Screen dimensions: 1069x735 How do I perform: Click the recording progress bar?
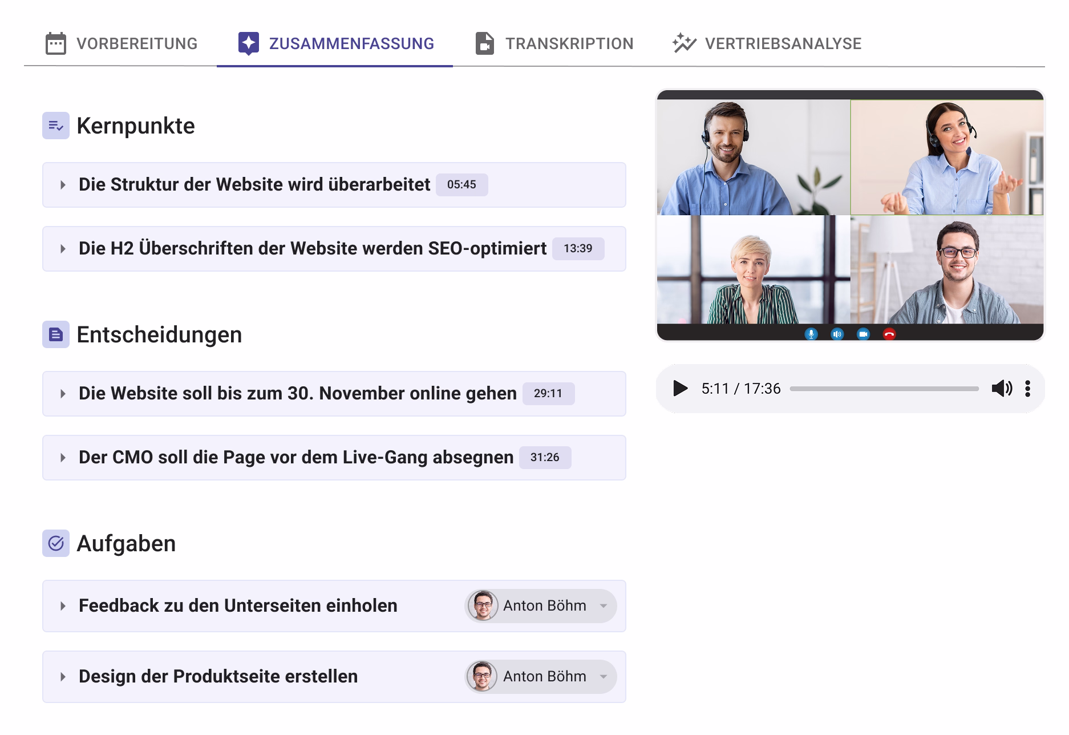884,389
